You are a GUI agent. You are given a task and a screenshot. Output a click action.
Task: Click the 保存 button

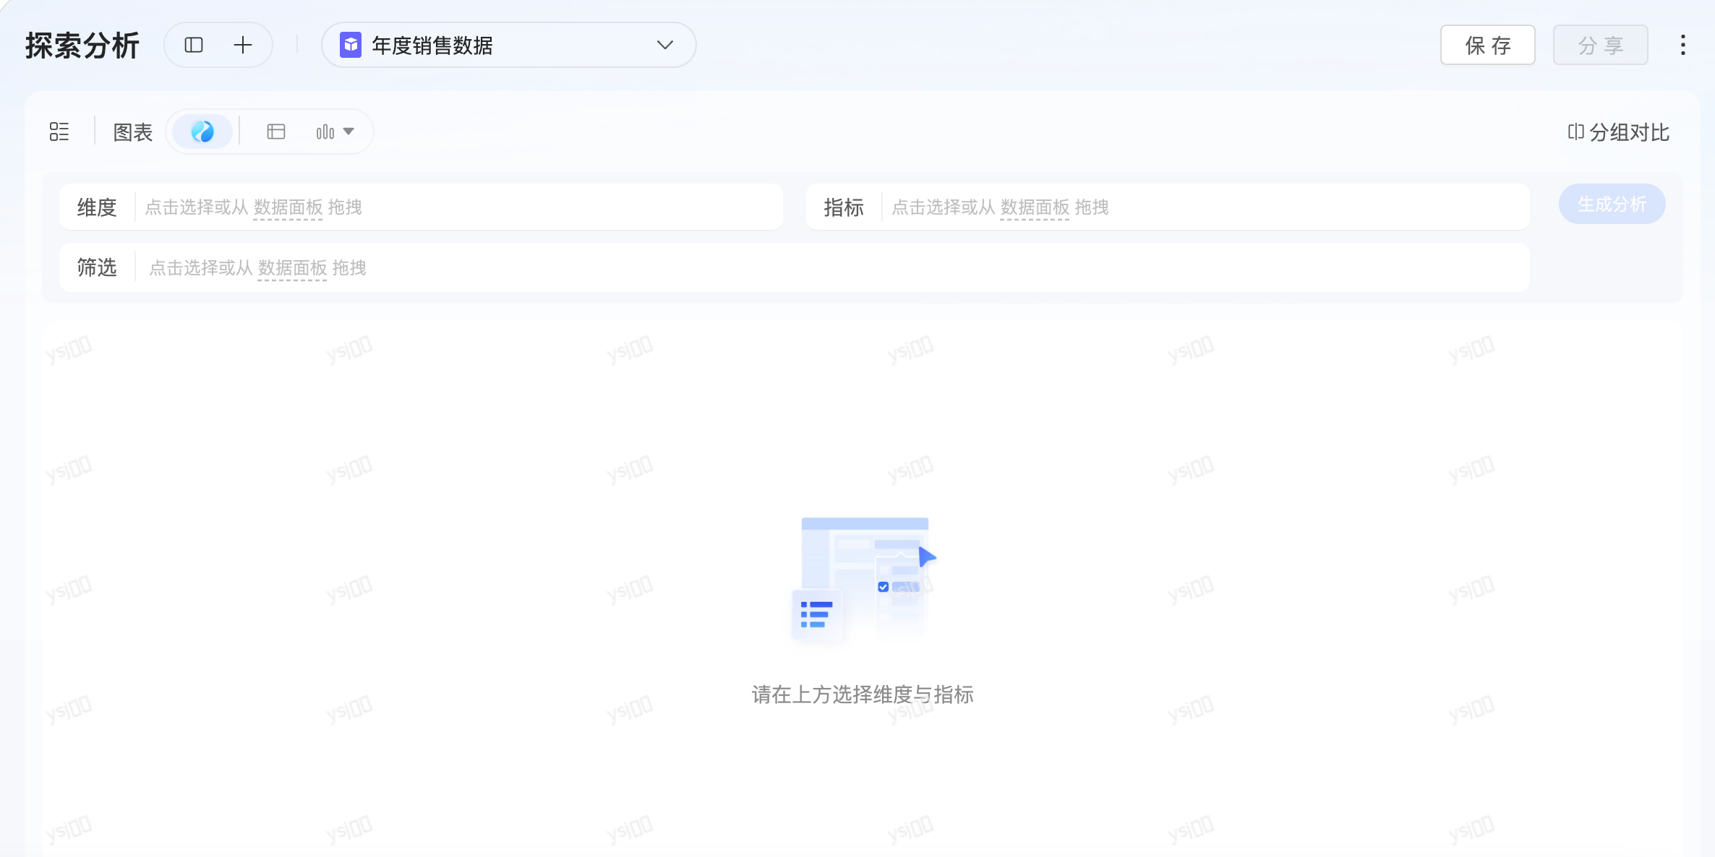pos(1487,45)
